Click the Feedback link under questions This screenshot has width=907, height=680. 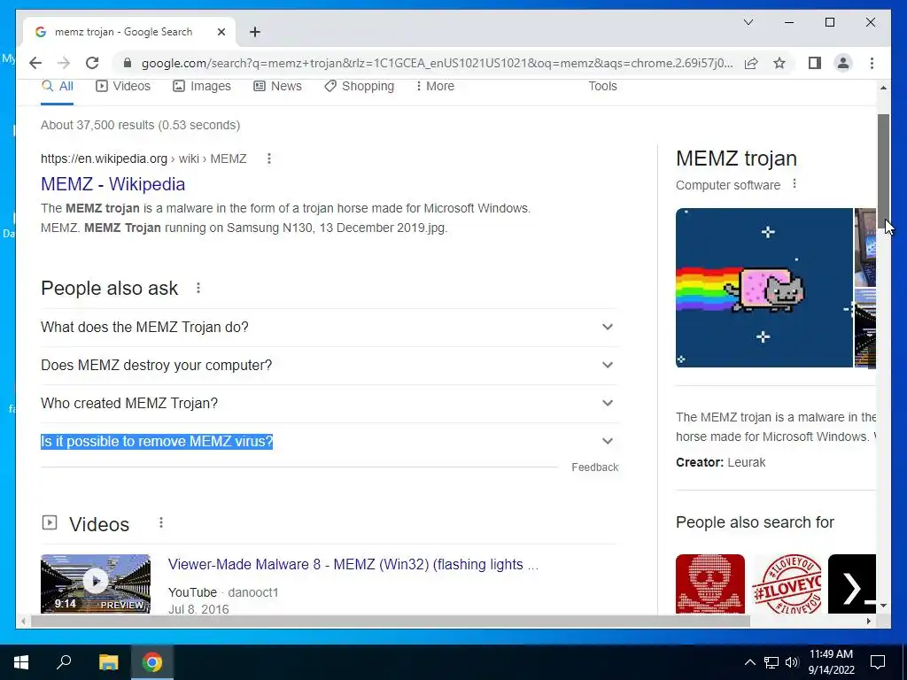tap(594, 467)
